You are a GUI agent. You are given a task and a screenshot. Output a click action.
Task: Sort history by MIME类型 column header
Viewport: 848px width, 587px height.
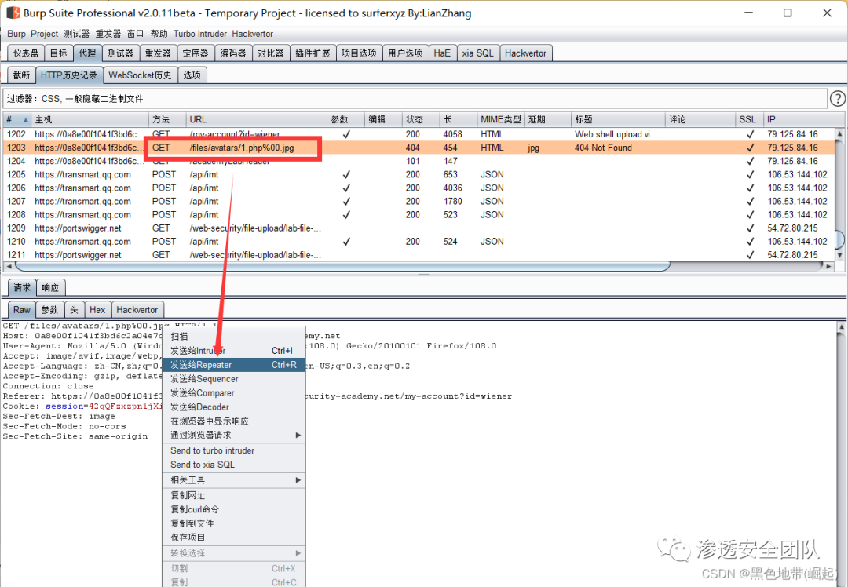[500, 119]
